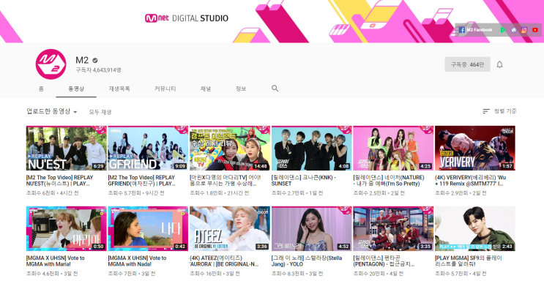Go to the 홈 tab

41,89
